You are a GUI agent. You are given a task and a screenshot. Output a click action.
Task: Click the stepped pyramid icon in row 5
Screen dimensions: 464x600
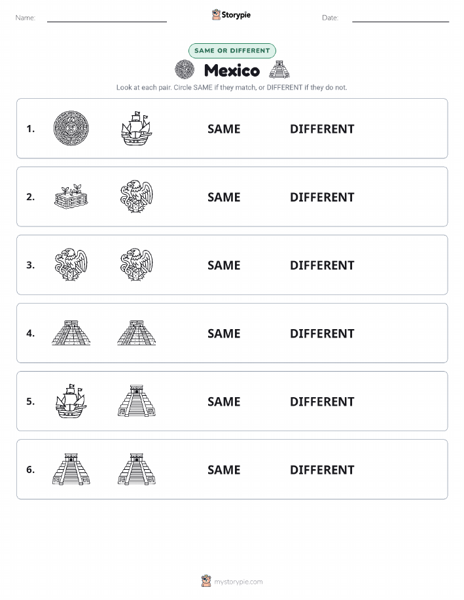(x=136, y=400)
